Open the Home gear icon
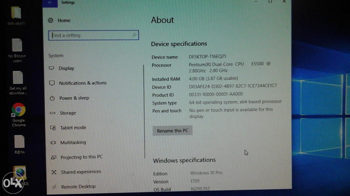Image resolution: width=350 pixels, height=196 pixels. [51, 20]
